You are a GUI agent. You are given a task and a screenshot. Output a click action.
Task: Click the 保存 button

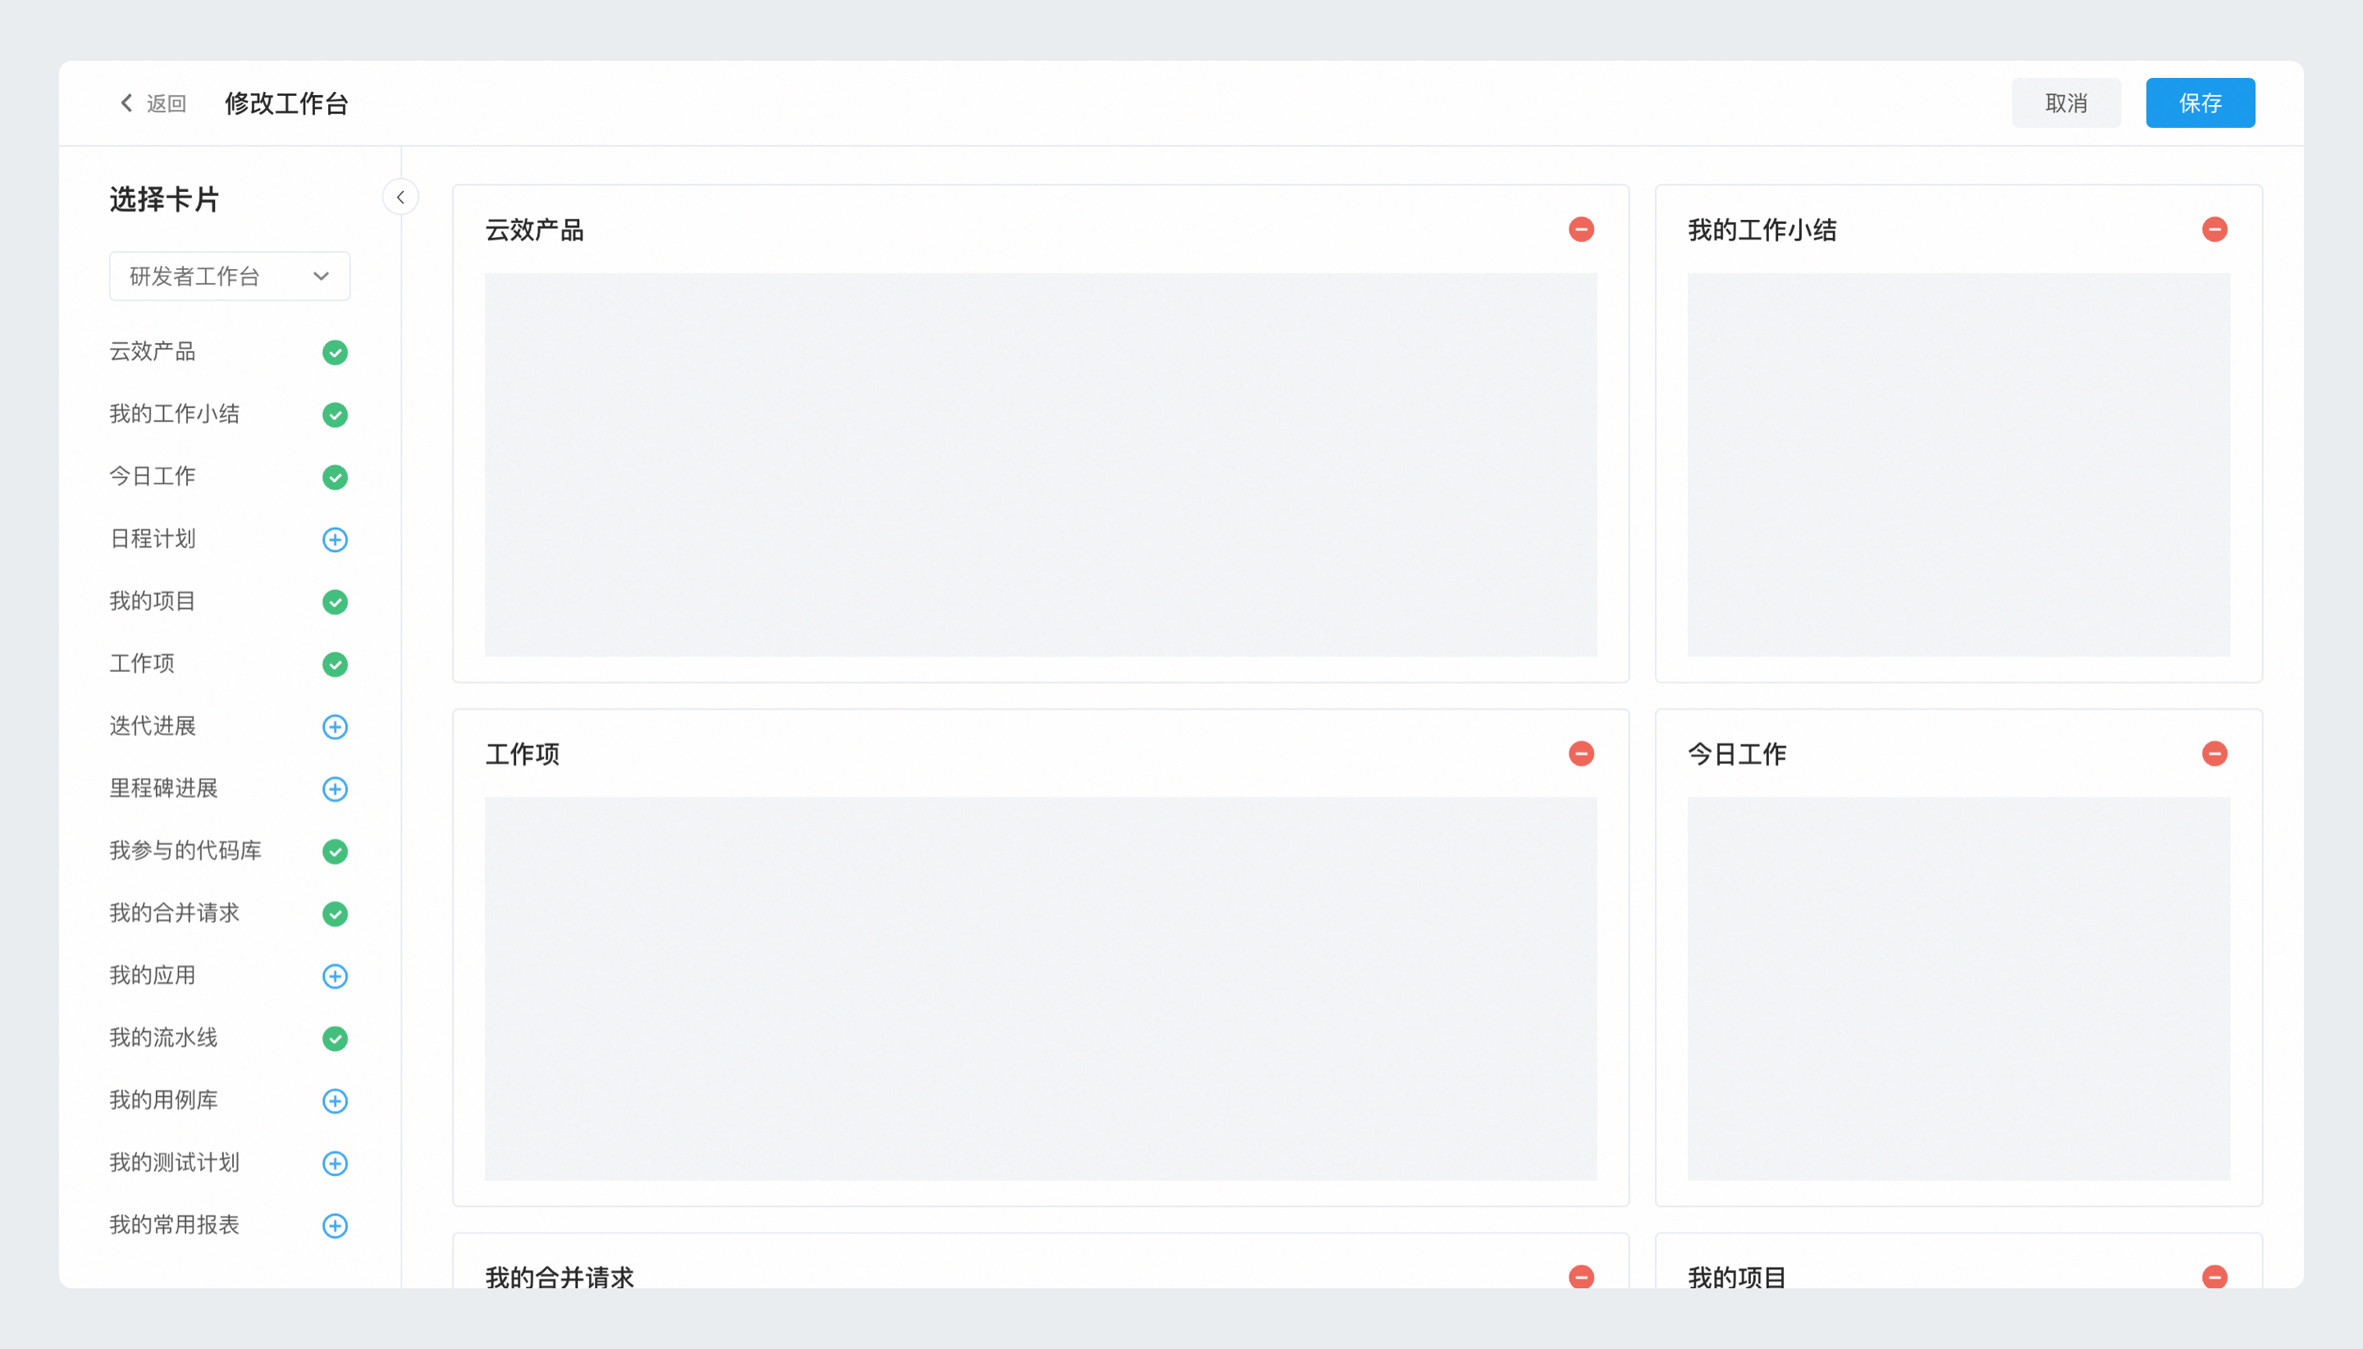(2200, 103)
